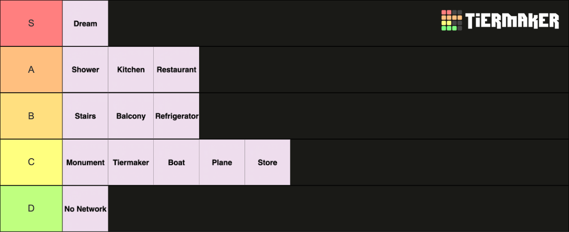Click the Stairs tile in B tier
Viewport: 569px width, 232px height.
click(85, 116)
